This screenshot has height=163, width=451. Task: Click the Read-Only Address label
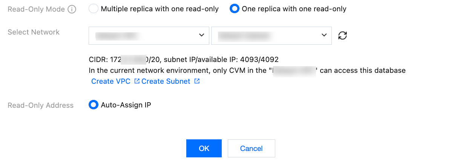[x=40, y=105]
